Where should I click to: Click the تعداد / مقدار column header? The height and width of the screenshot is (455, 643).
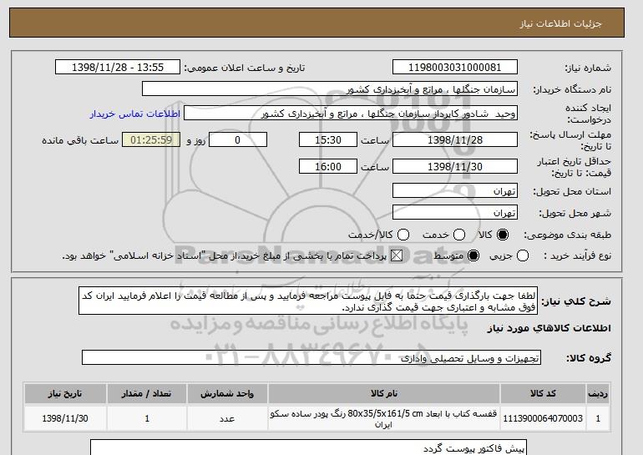(x=147, y=393)
